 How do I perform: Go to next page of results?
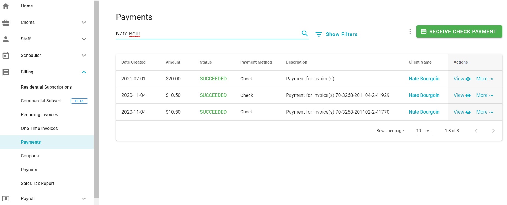[x=493, y=131]
